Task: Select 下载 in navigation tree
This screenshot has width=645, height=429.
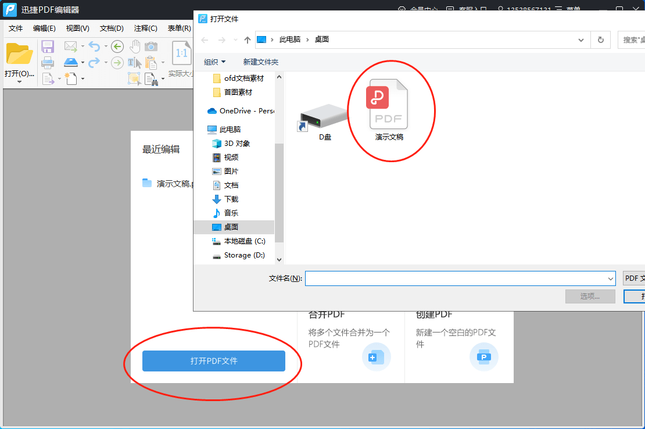Action: pos(225,199)
